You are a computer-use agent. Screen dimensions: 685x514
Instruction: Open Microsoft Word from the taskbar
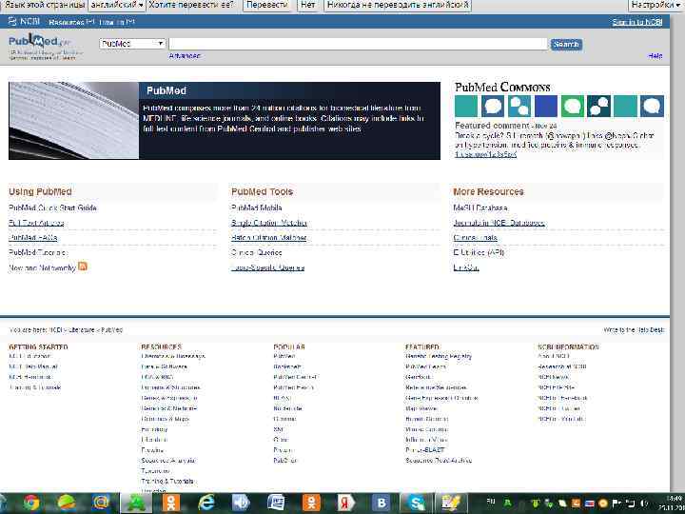coord(277,503)
